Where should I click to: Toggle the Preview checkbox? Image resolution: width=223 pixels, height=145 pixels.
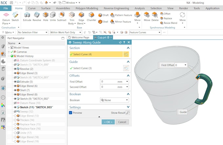[71, 113]
